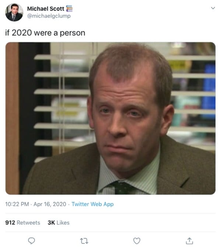The height and width of the screenshot is (249, 221).
Task: Click the Apr 16, 2020 date
Action: [50, 204]
